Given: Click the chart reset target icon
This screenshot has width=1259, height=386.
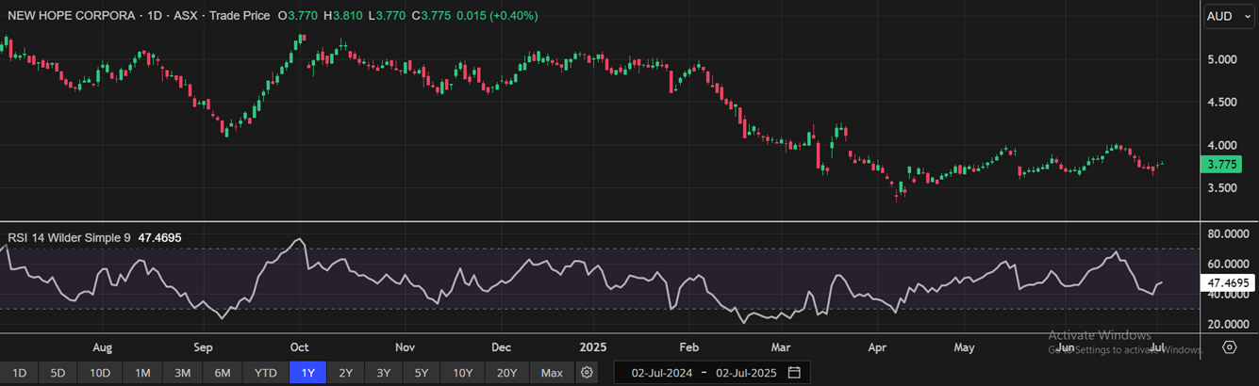Looking at the screenshot, I should pos(1229,347).
